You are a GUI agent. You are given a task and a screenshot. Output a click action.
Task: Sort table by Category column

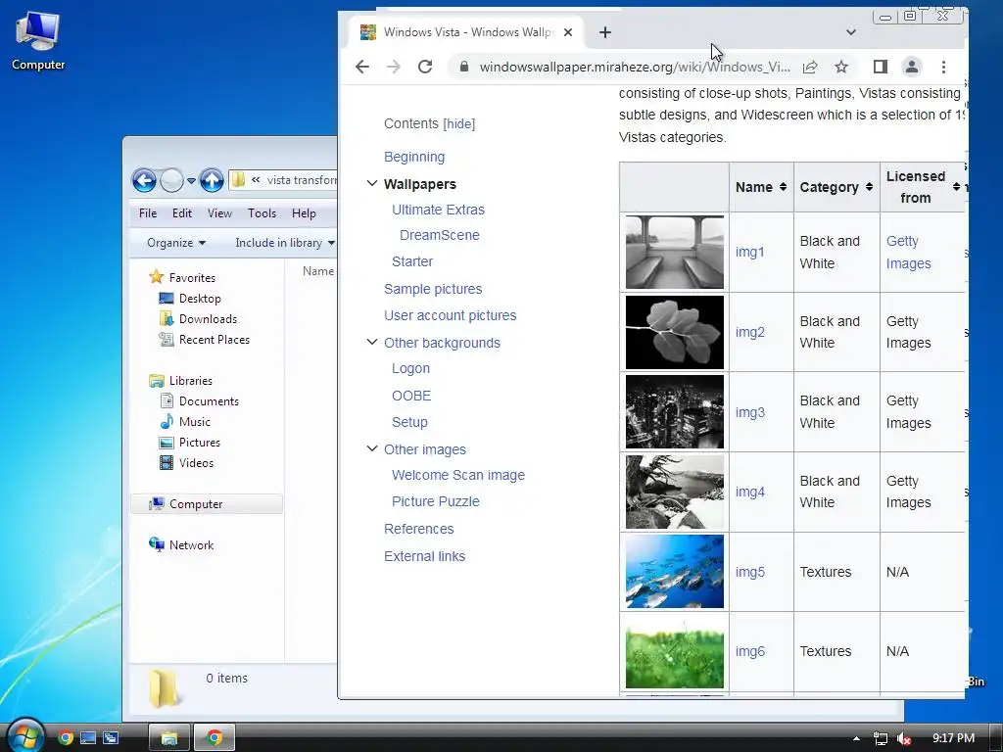tap(836, 187)
